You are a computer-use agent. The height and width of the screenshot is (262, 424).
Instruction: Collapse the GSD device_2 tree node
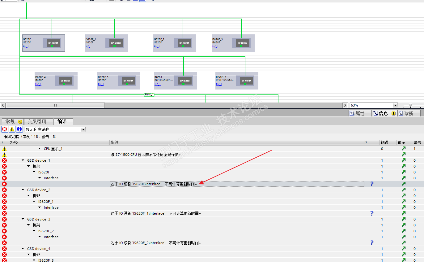click(x=23, y=190)
